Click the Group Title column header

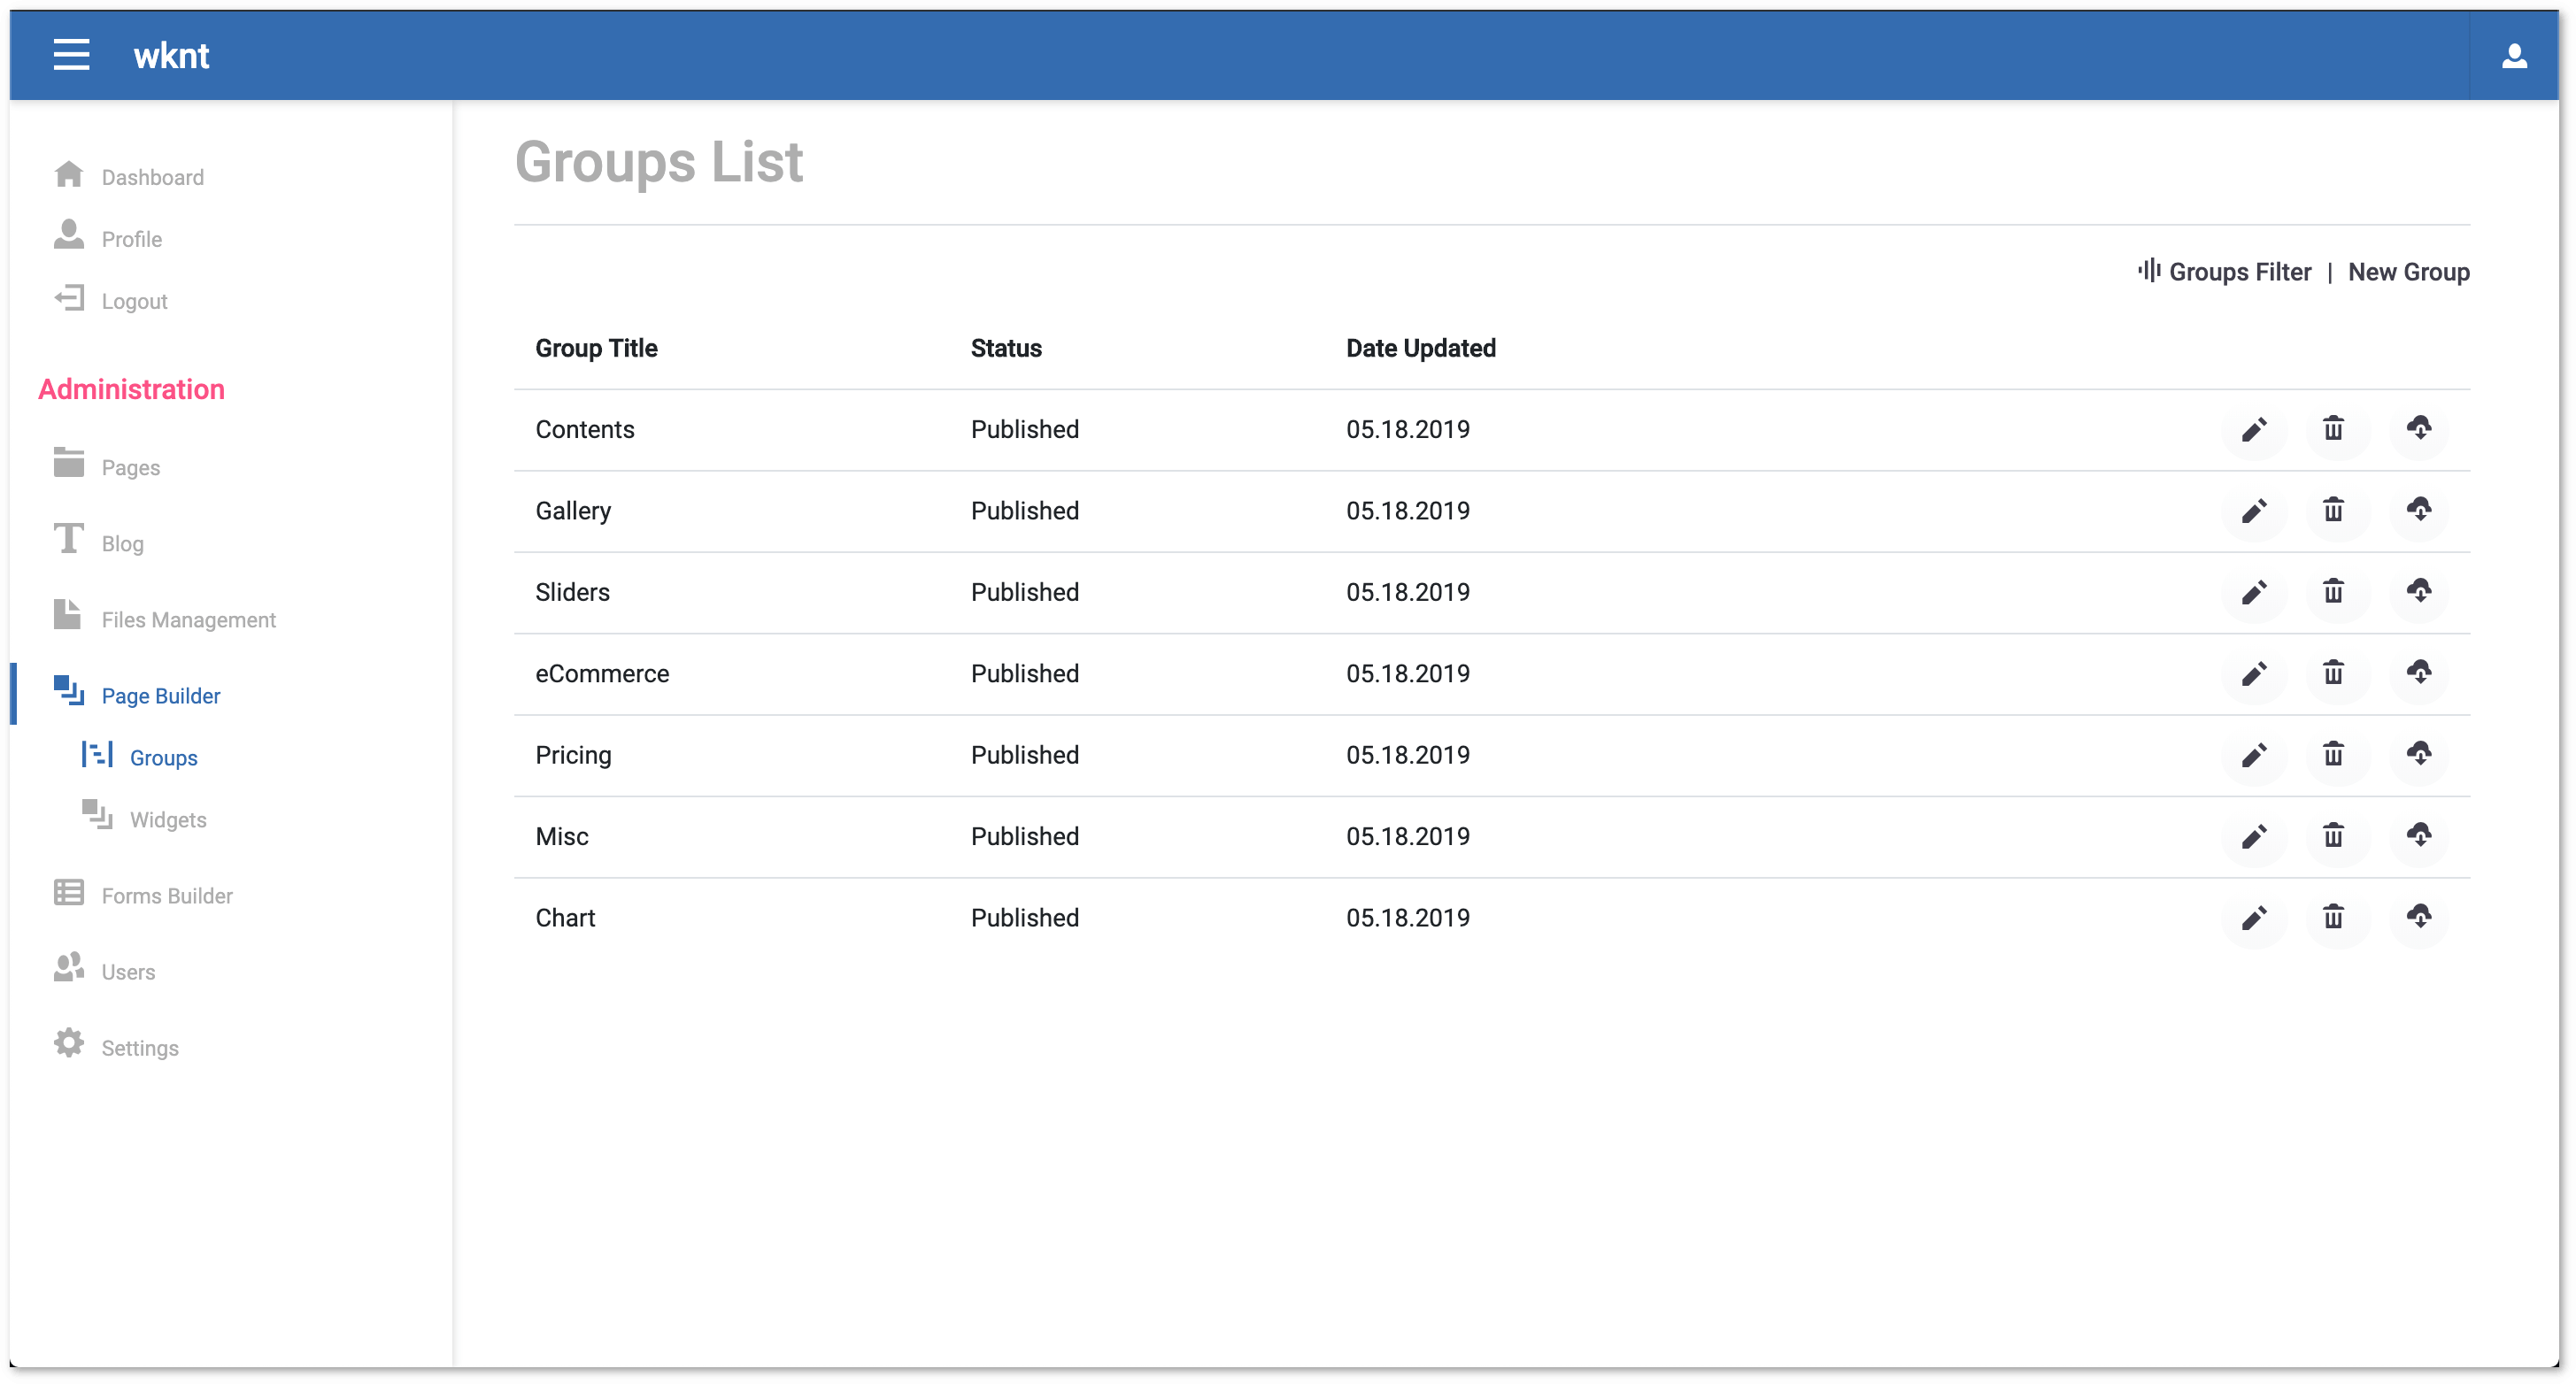[596, 348]
